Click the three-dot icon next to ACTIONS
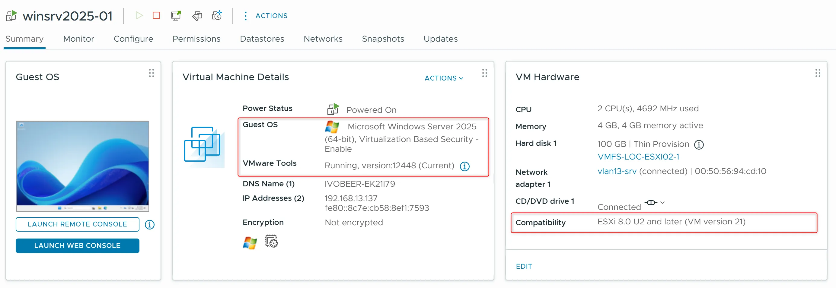Viewport: 836px width, 288px height. [x=246, y=16]
